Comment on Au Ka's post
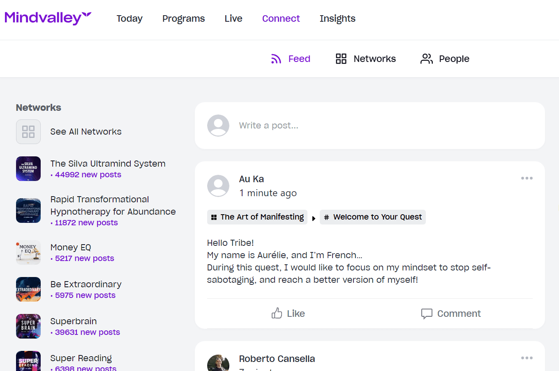Screen dimensions: 559x371 pos(451,314)
